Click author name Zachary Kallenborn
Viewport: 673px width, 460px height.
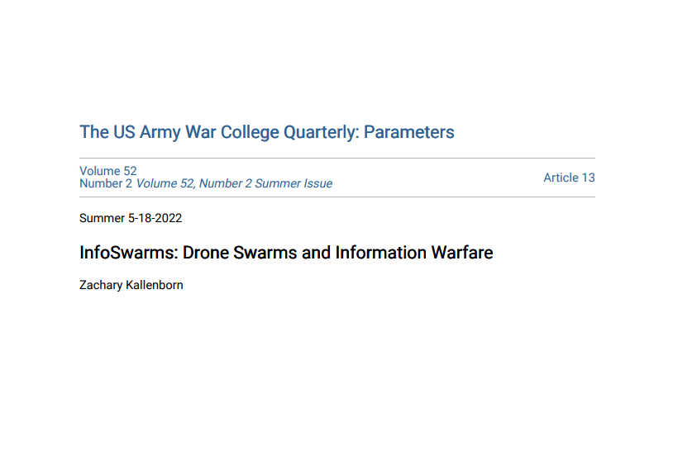[131, 285]
